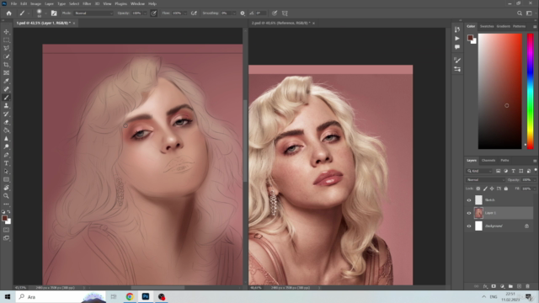Select the Paint Bucket tool
The width and height of the screenshot is (539, 303).
click(6, 130)
